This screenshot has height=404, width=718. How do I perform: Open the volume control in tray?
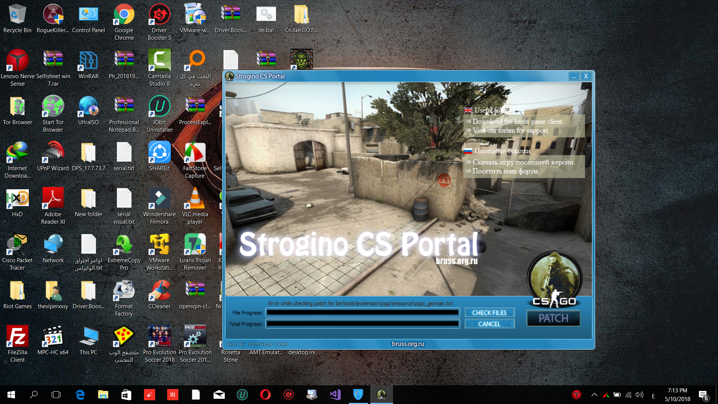point(639,395)
